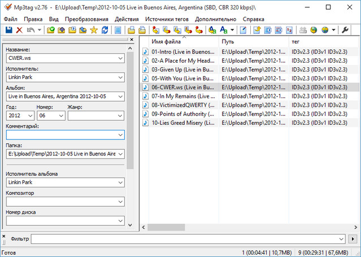This screenshot has width=361, height=257.
Task: Sort by the Путь column header
Action: click(254, 41)
